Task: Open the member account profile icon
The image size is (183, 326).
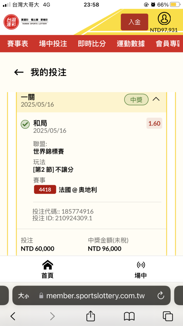Action: click(164, 19)
